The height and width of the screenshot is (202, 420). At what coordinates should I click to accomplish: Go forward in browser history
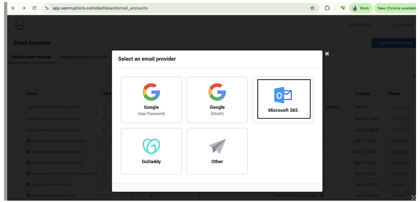coord(24,8)
